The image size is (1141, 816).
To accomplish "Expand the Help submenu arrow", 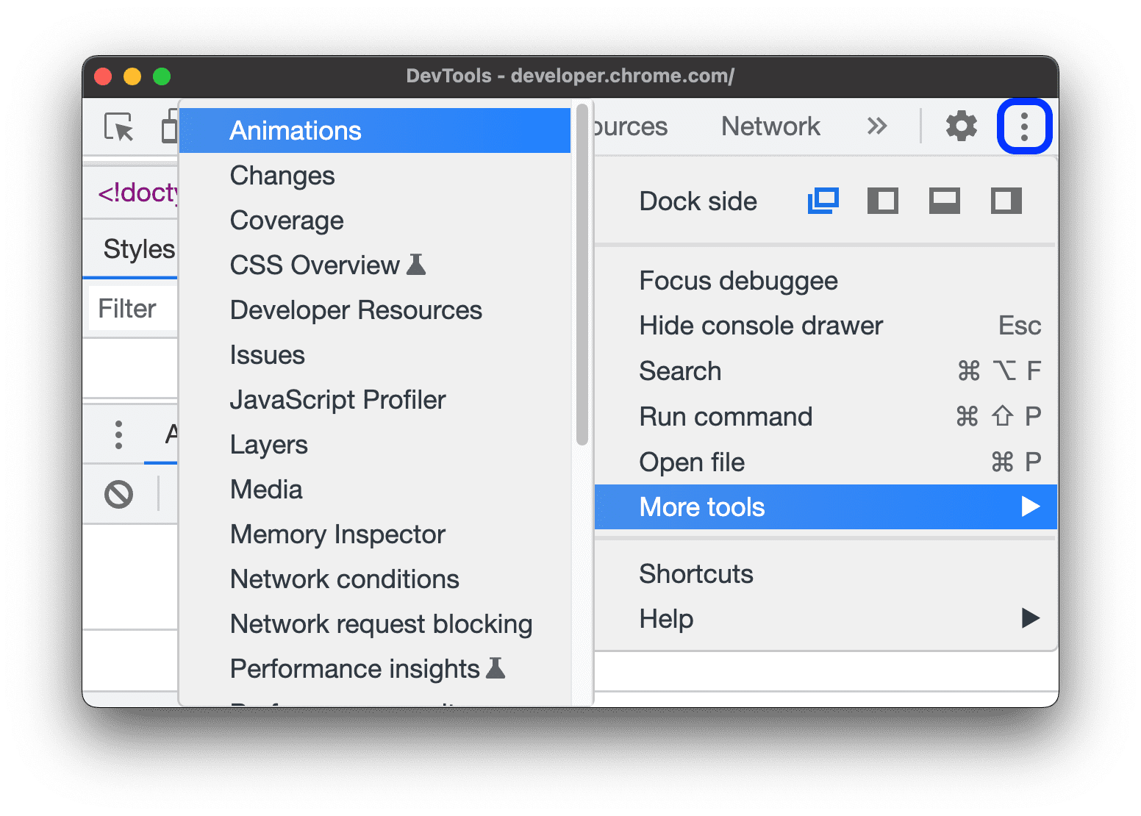I will pyautogui.click(x=1032, y=618).
